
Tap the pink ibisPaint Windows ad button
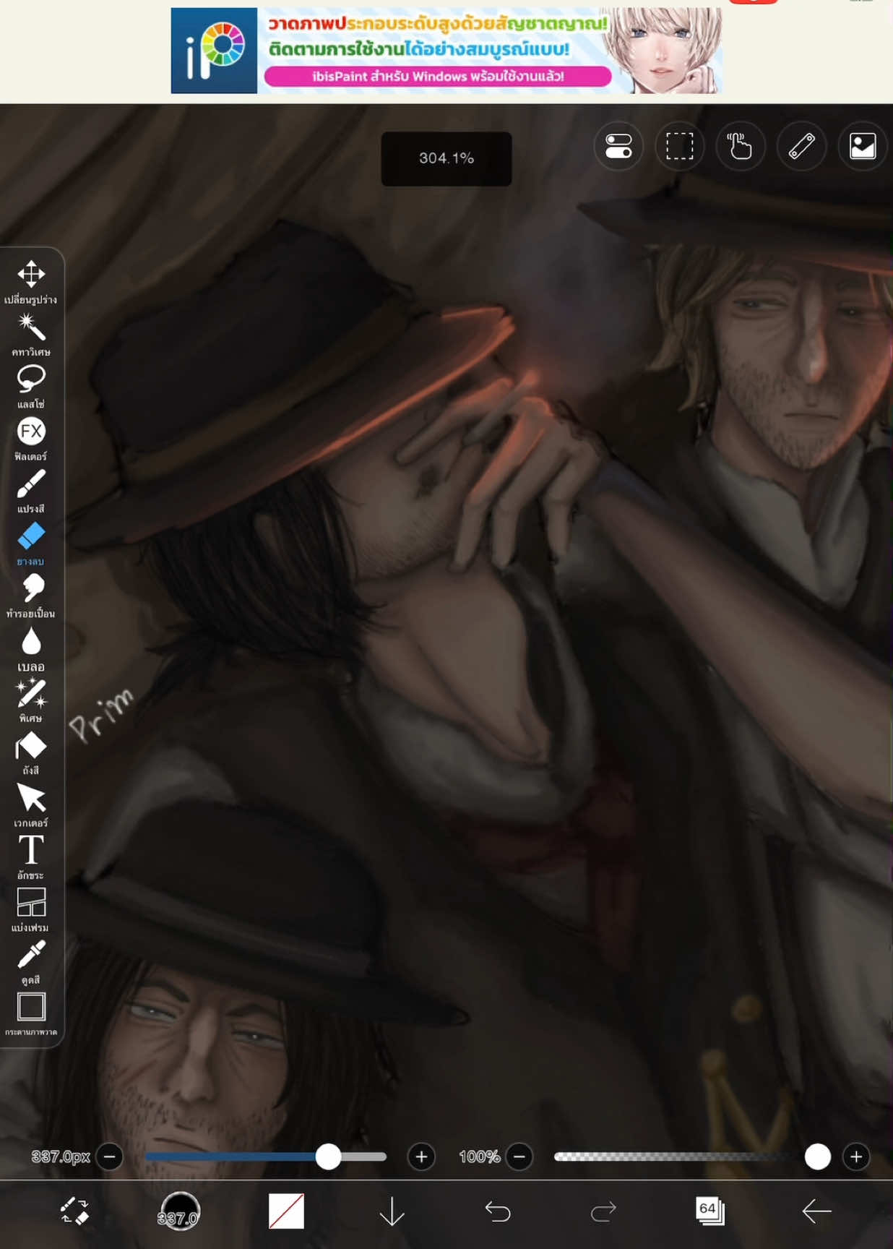tap(438, 76)
